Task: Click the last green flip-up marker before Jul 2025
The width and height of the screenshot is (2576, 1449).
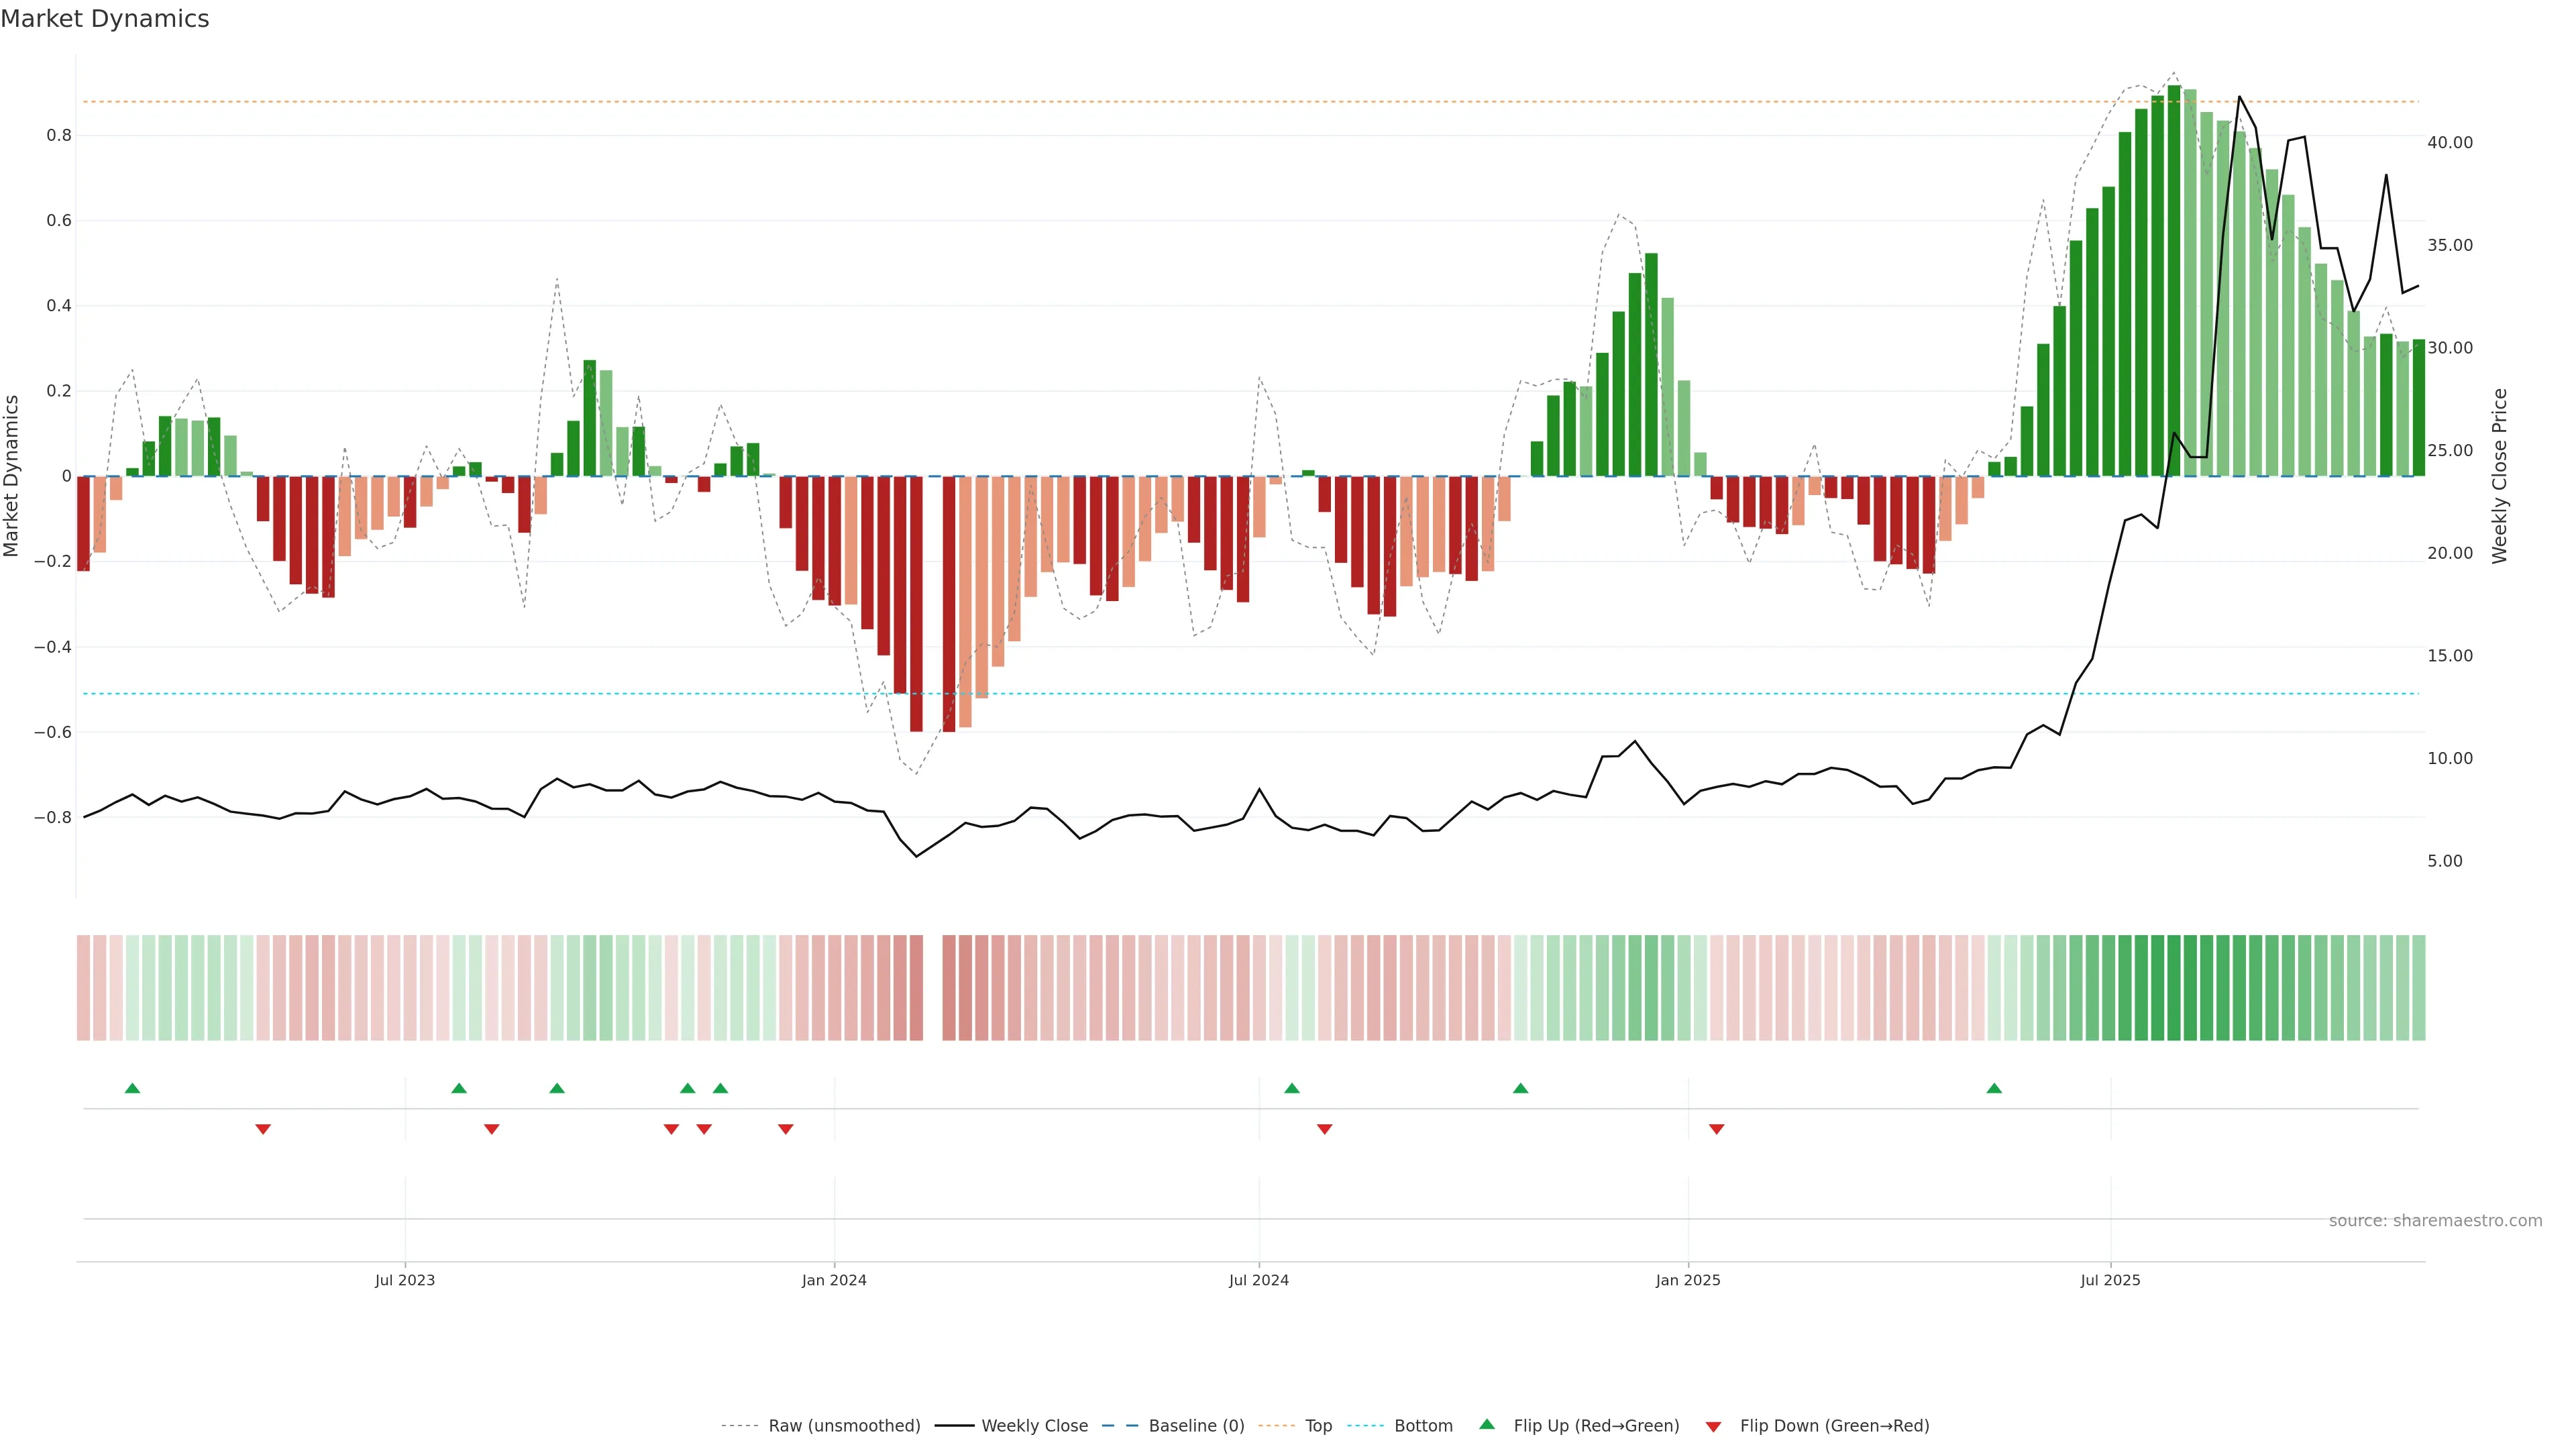Action: pos(1994,1088)
